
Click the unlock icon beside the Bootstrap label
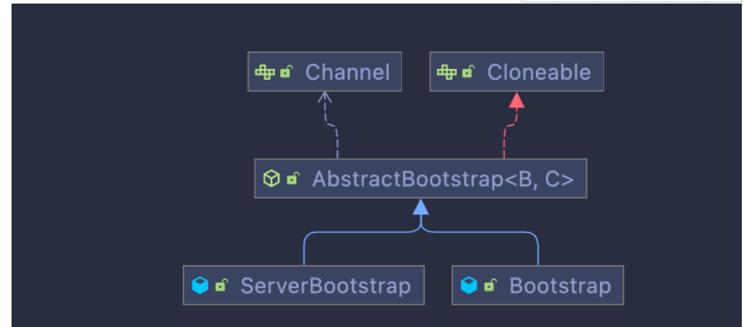pos(491,285)
